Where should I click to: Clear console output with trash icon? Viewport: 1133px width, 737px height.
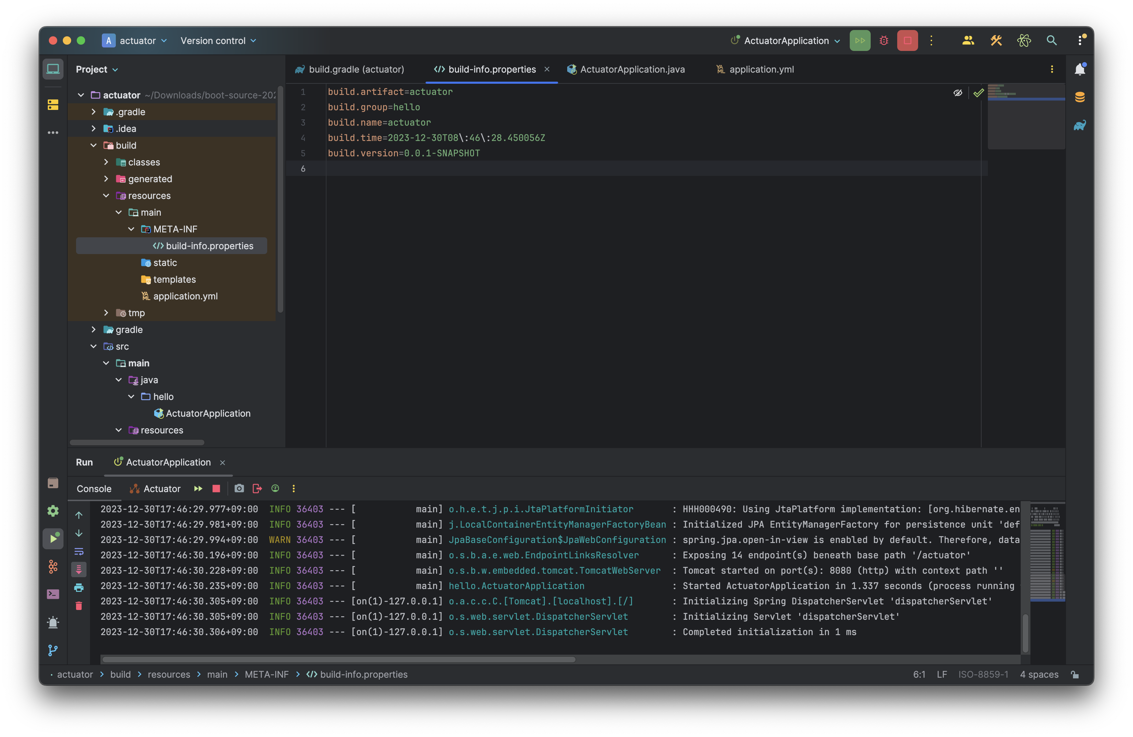79,605
